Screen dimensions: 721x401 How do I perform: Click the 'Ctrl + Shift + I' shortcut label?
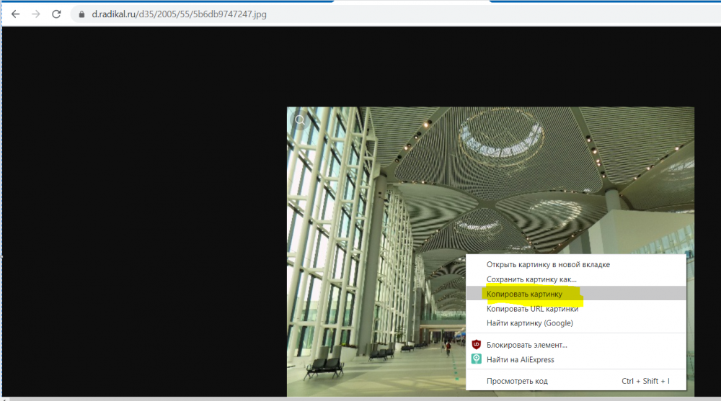click(x=645, y=381)
